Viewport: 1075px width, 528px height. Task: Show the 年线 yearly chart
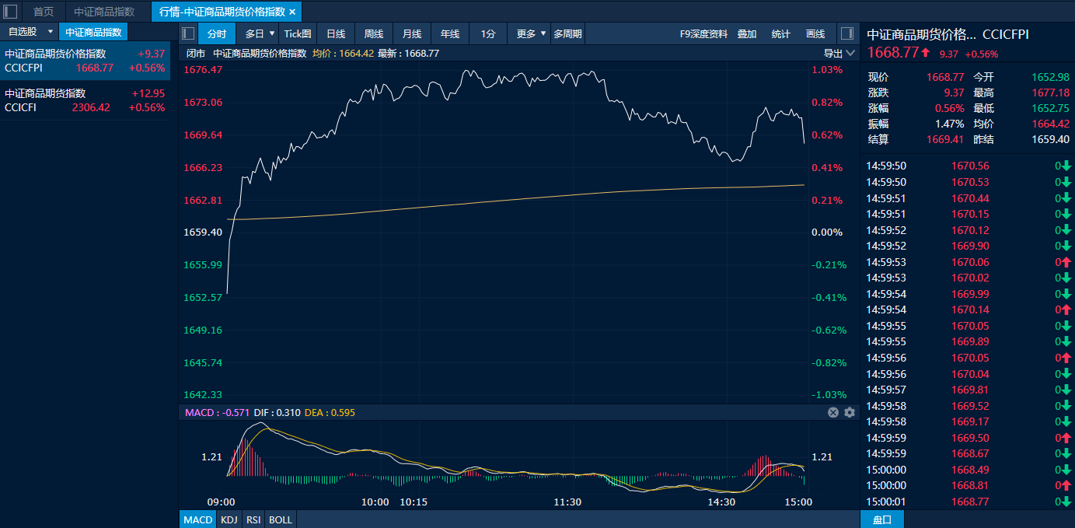(450, 33)
